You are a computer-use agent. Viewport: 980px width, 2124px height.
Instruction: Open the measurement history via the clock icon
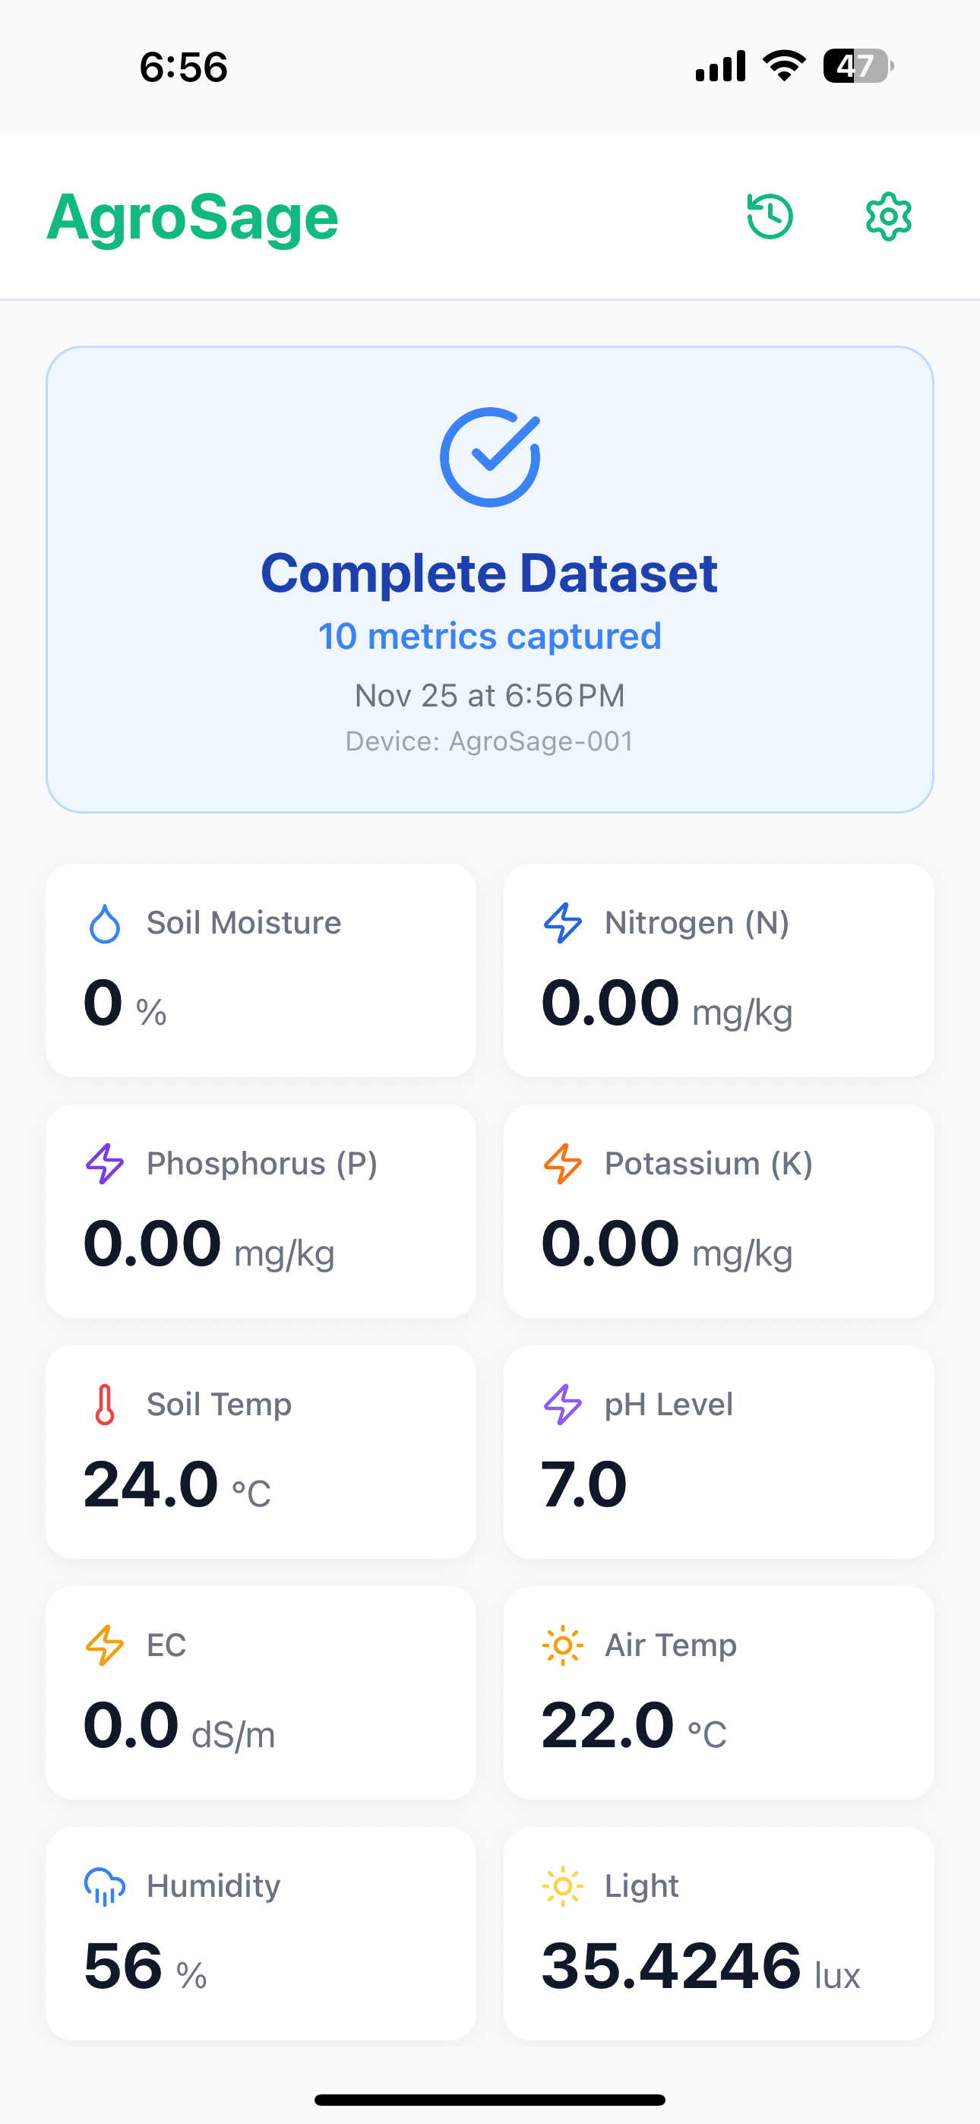pyautogui.click(x=770, y=216)
